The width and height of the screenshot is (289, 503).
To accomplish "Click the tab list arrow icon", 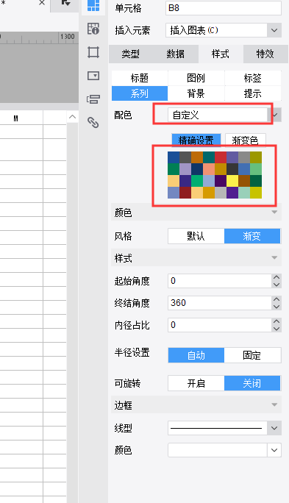I will (x=65, y=3).
